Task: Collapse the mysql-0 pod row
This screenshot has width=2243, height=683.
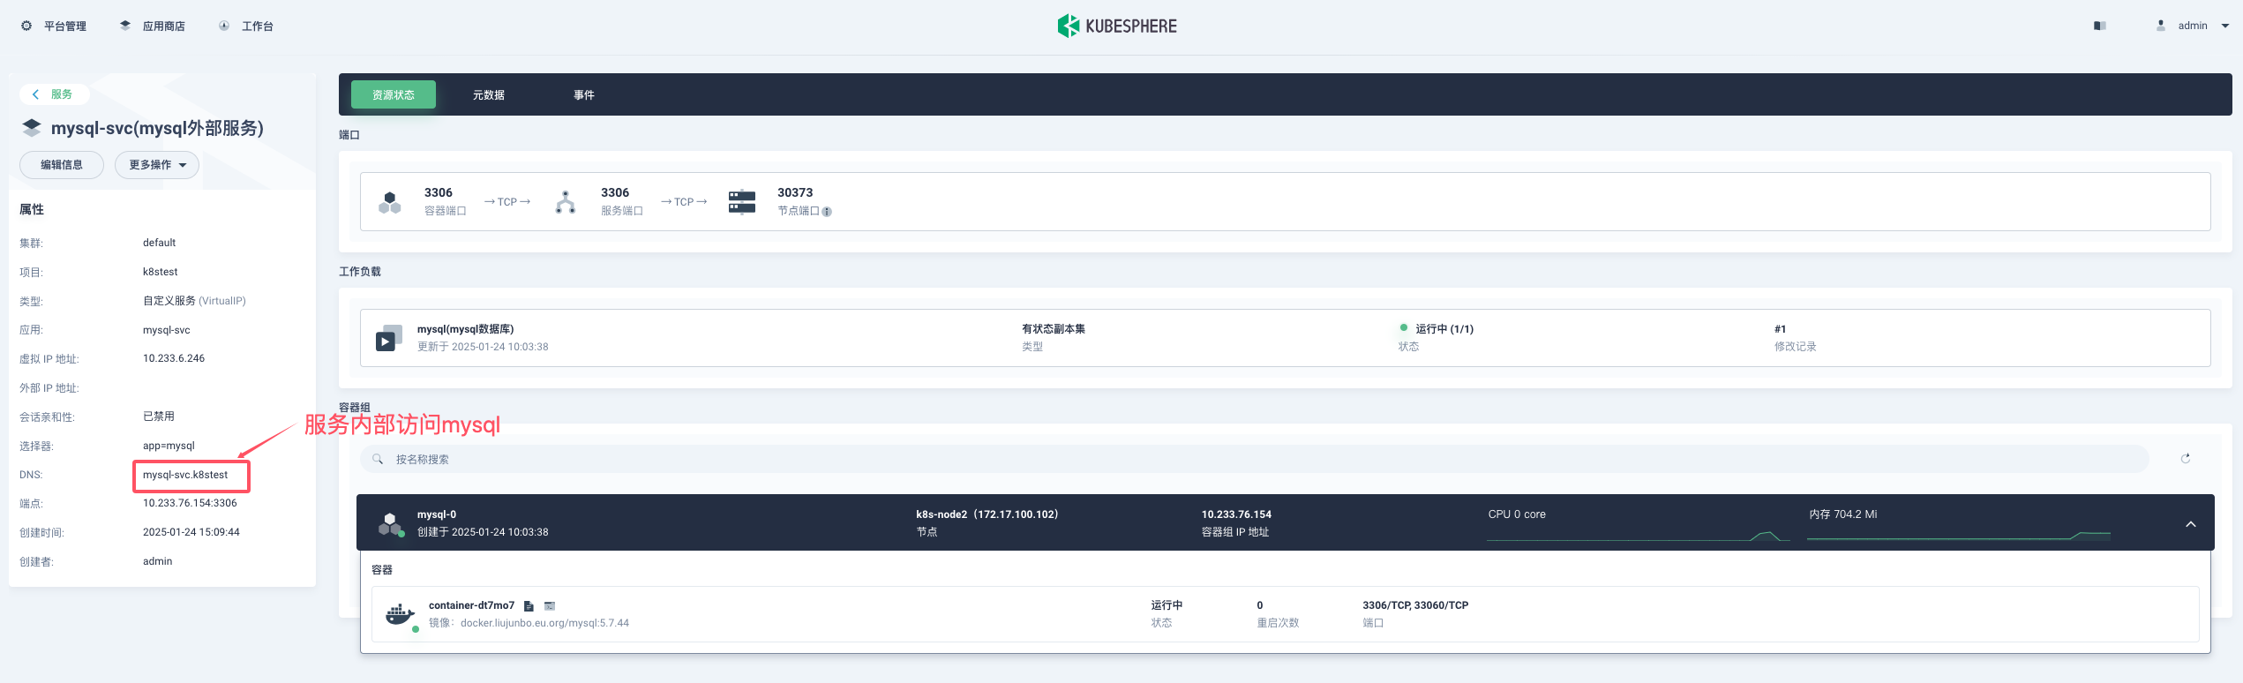Action: click(2191, 524)
